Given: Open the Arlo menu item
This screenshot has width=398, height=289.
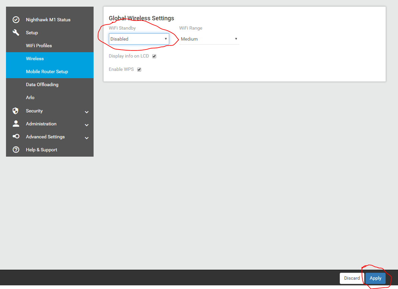Looking at the screenshot, I should pyautogui.click(x=30, y=97).
